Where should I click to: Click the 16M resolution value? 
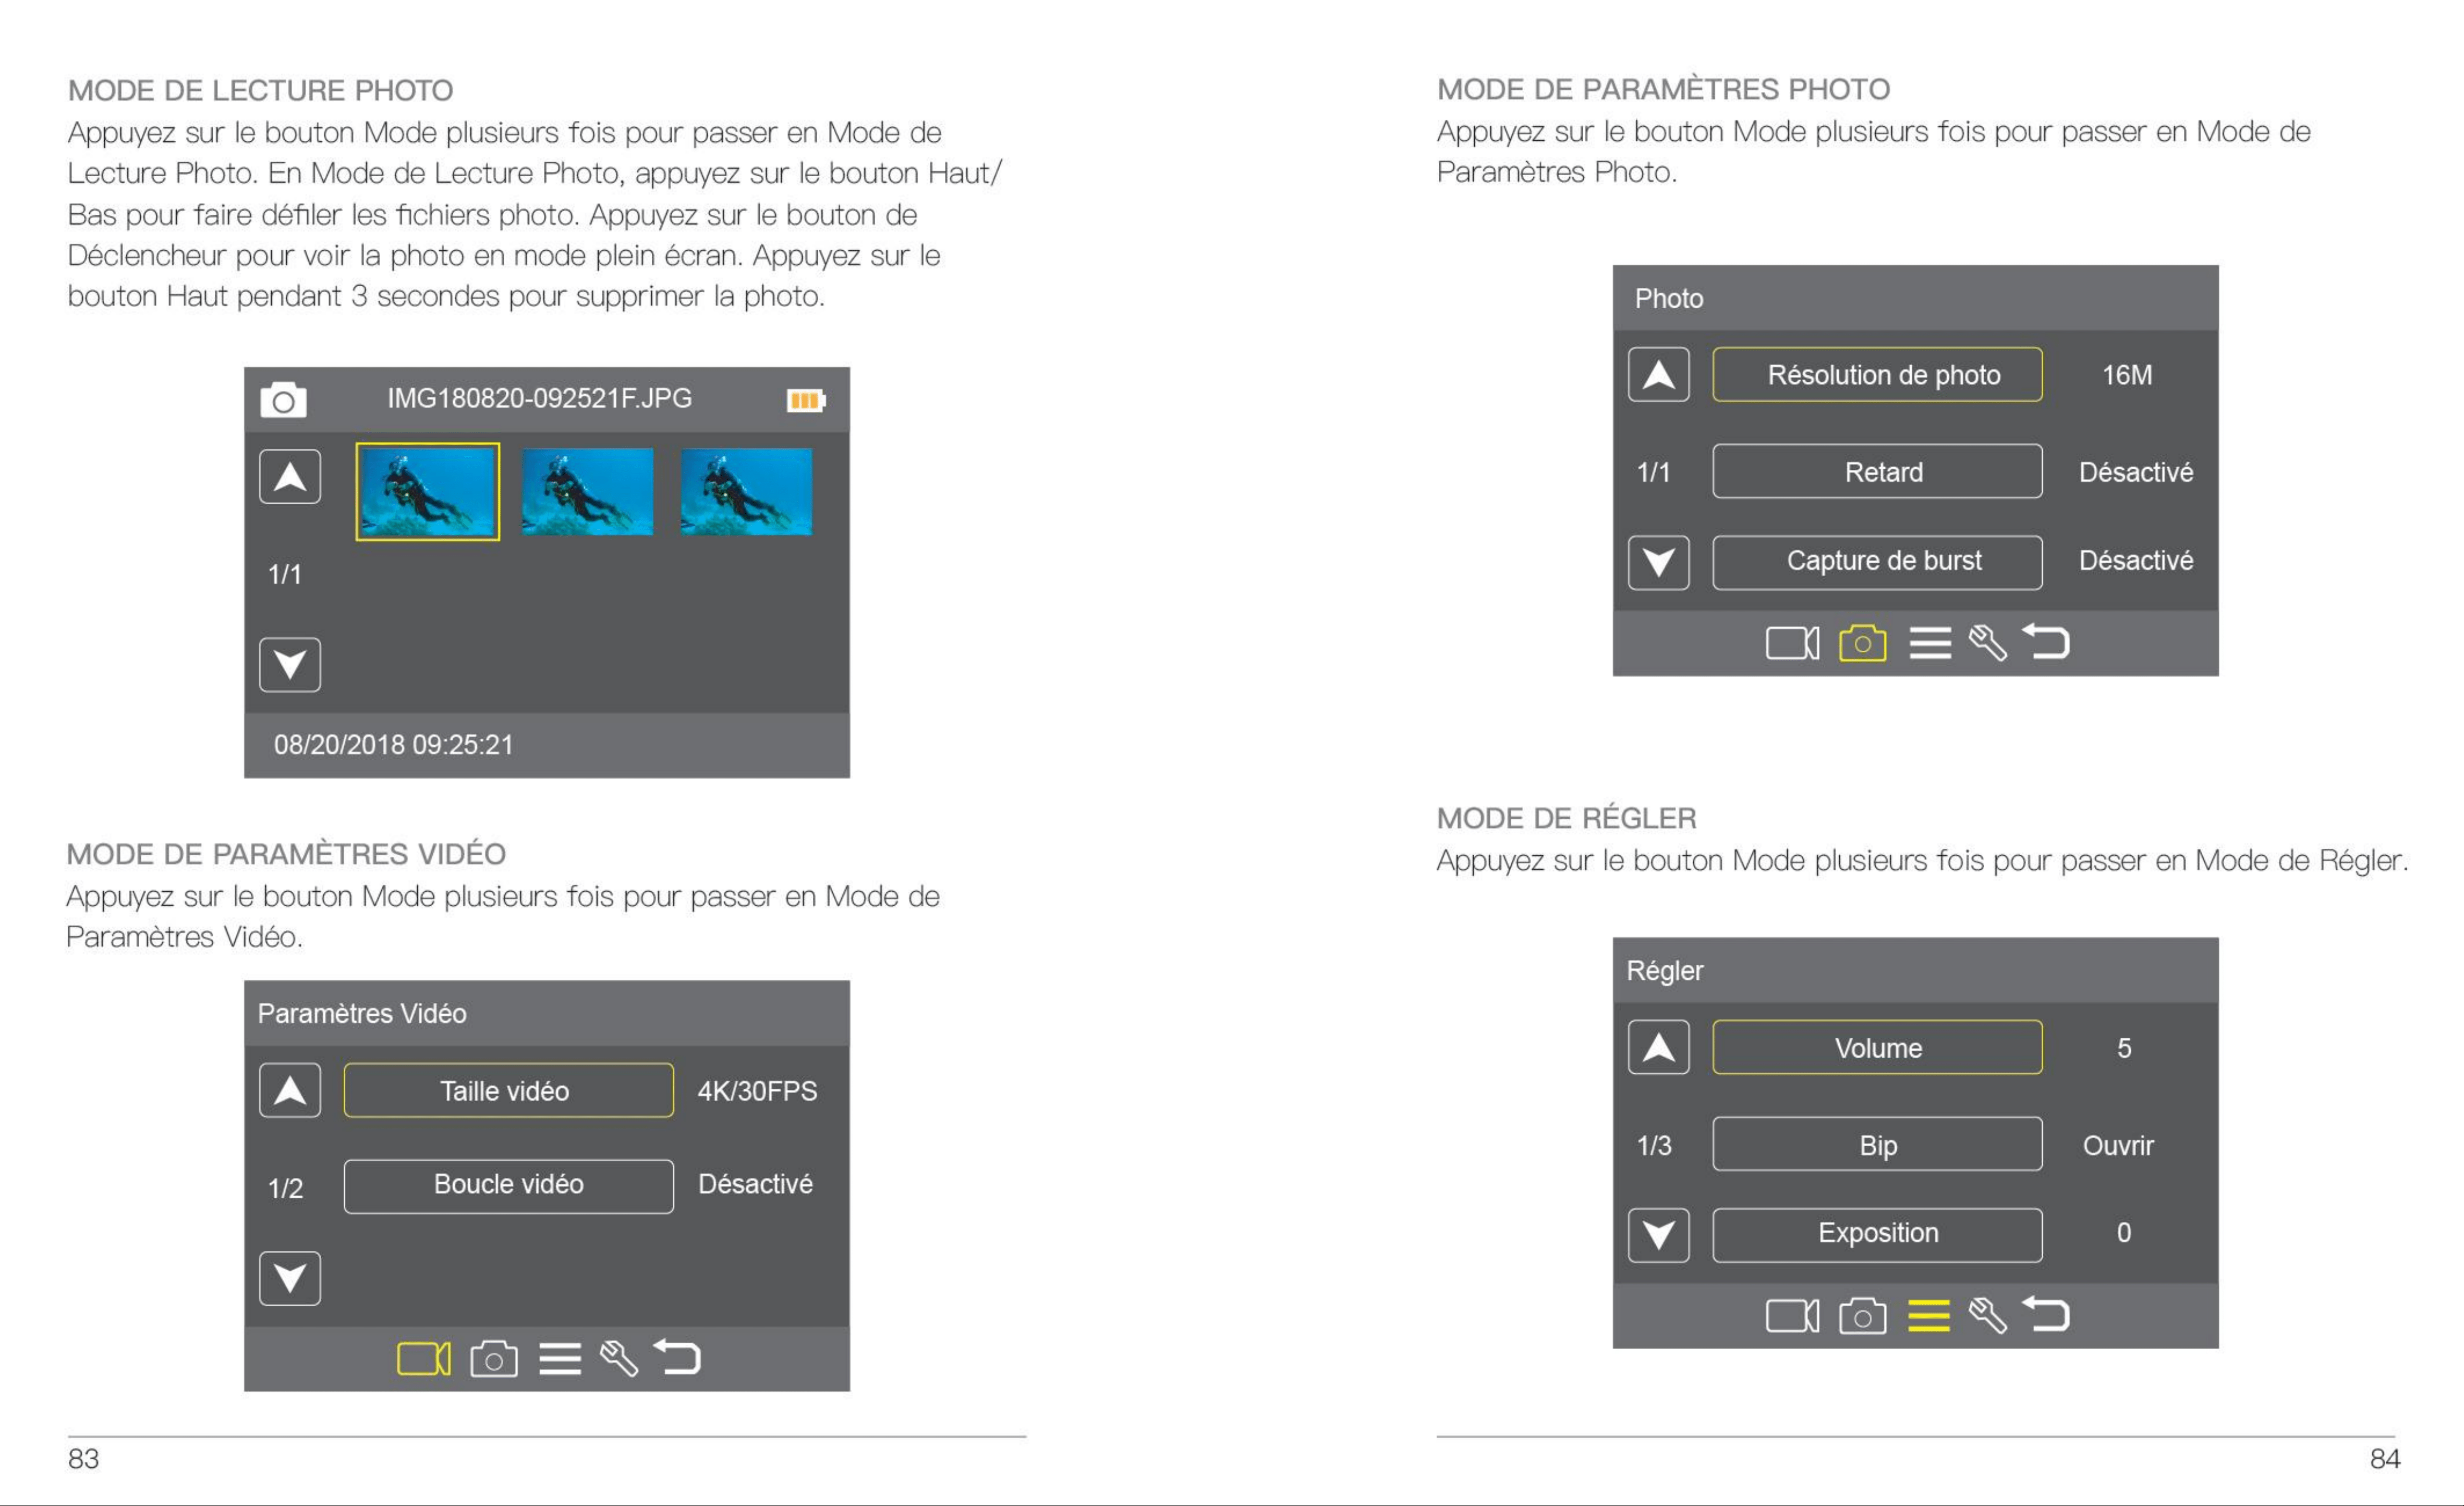2127,375
